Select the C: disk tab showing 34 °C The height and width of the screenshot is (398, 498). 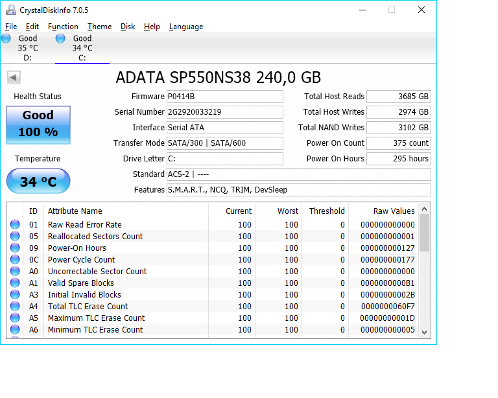click(x=82, y=48)
